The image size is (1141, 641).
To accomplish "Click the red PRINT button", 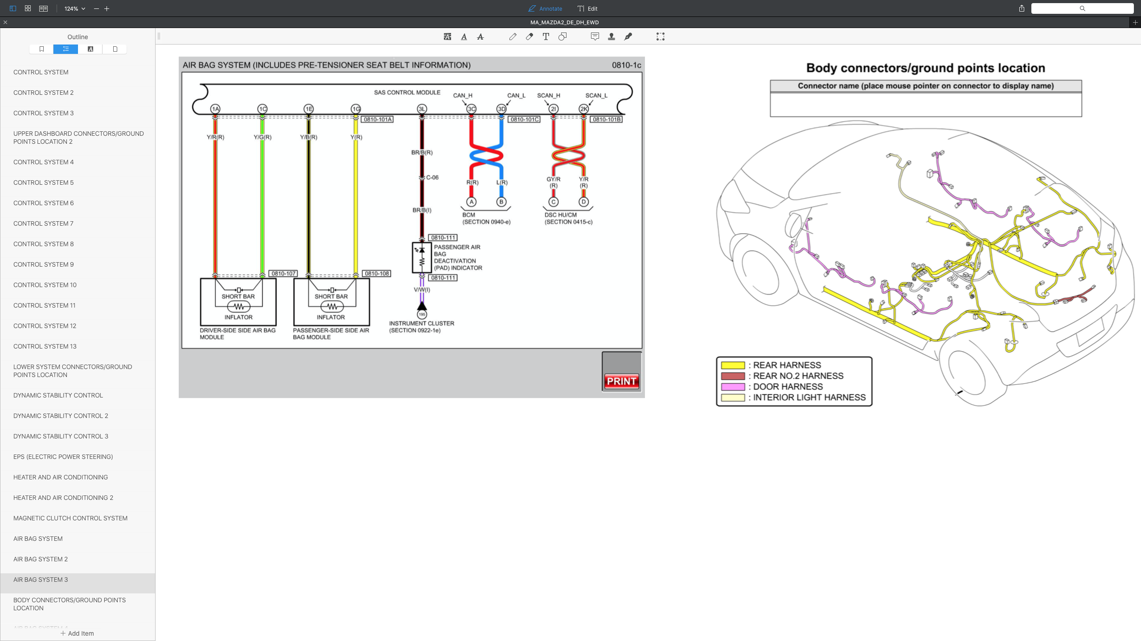I will coord(622,381).
